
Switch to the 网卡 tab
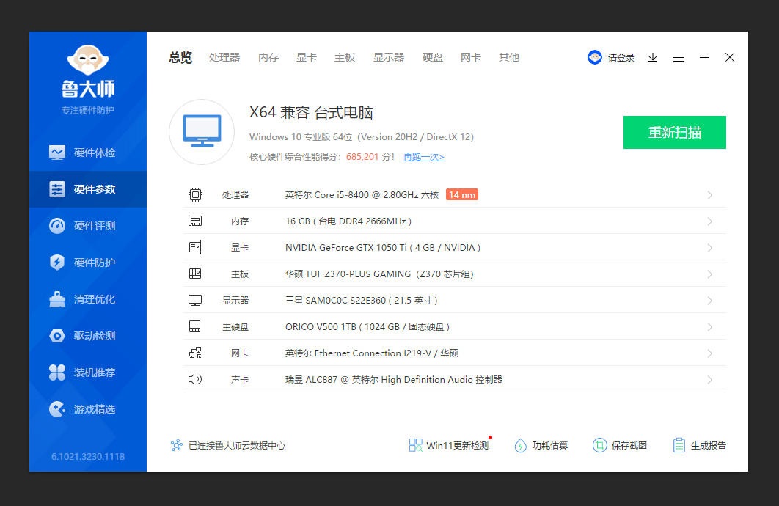pos(471,58)
